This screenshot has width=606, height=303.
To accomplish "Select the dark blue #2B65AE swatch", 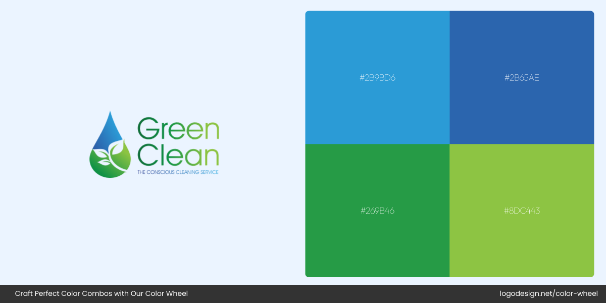I will pos(522,77).
